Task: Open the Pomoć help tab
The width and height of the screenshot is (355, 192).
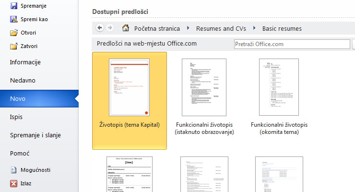Action: 20,153
